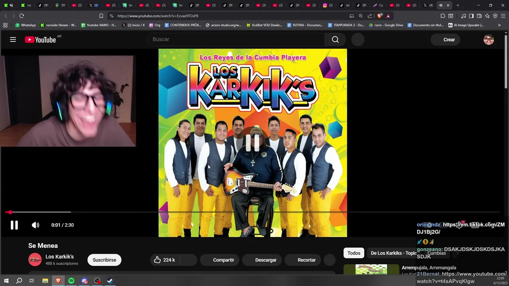Reload the current page
Viewport: 509px width, 286px height.
21,16
